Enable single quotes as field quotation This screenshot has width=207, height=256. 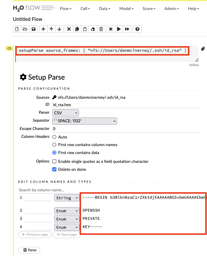pos(54,161)
